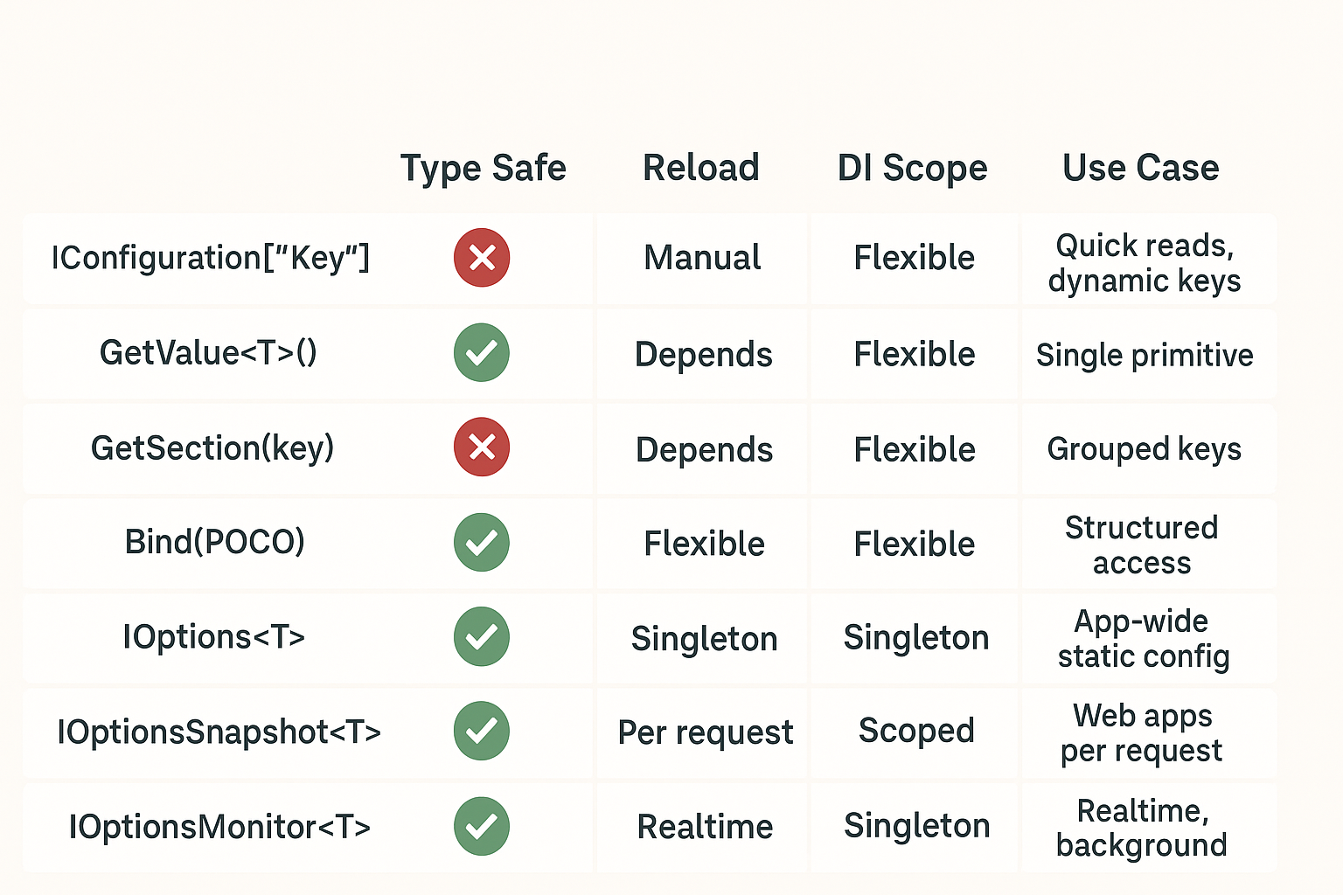The height and width of the screenshot is (895, 1343).
Task: Click the green checkmark for IOptionsSnapshot<T>
Action: pyautogui.click(x=482, y=731)
